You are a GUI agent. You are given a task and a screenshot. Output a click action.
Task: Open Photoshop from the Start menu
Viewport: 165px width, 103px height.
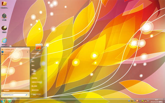7,52
